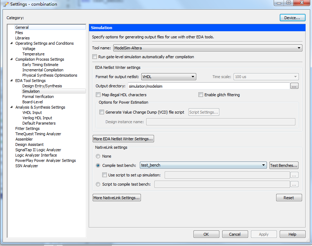
Task: Confirm settings with OK button
Action: tap(206, 234)
